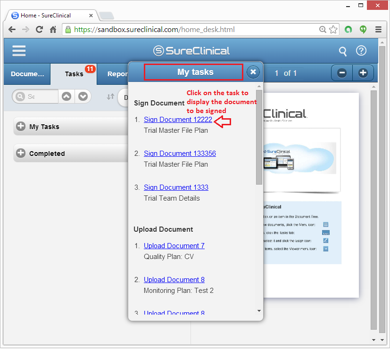Open the SureClinical hamburger menu

(19, 51)
